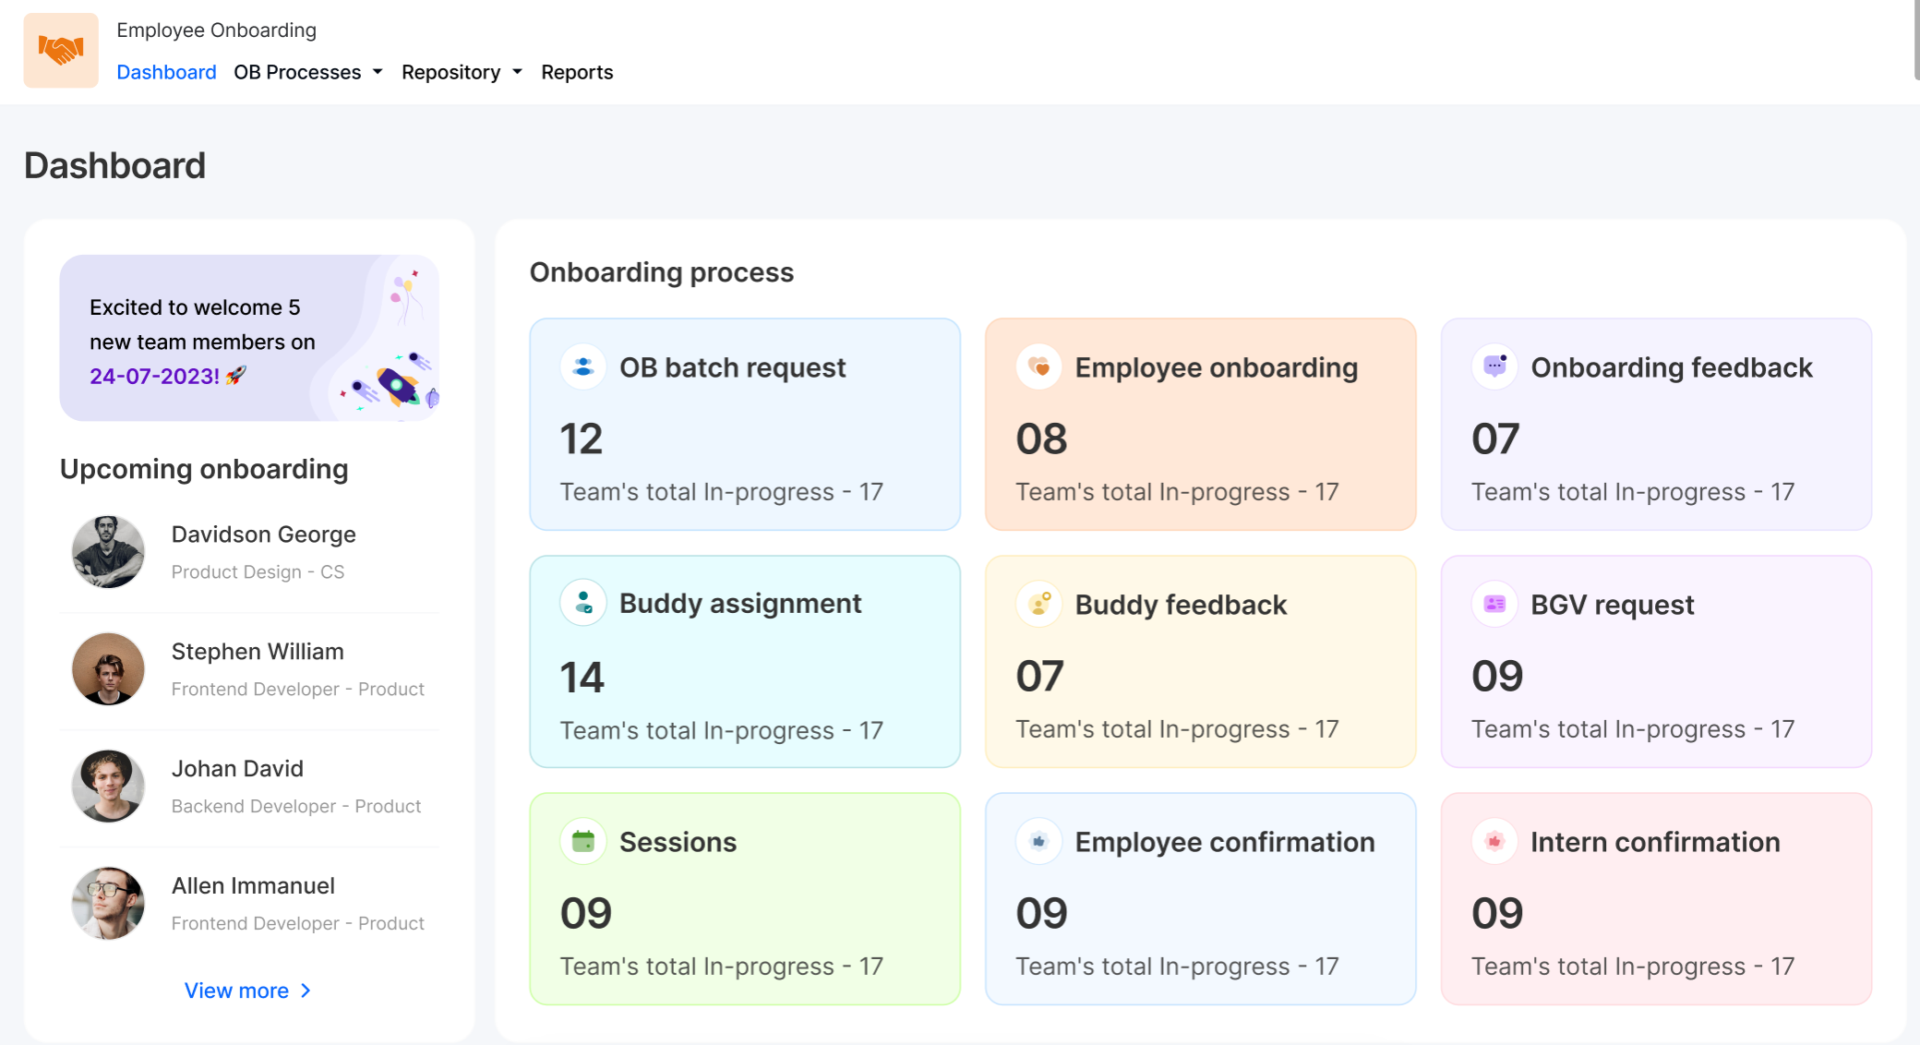Open the Onboarding feedback card title

click(x=1672, y=367)
